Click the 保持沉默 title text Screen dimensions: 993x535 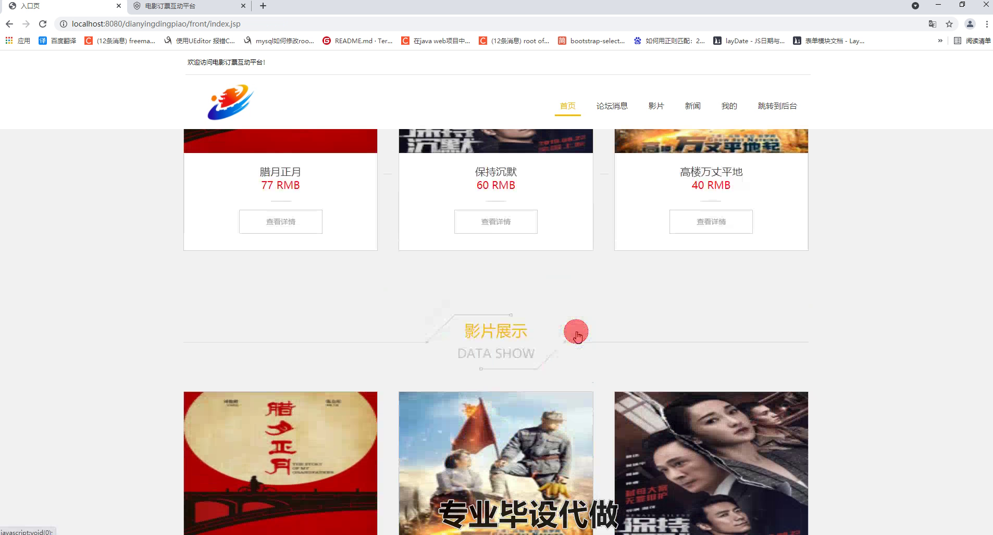pyautogui.click(x=496, y=172)
